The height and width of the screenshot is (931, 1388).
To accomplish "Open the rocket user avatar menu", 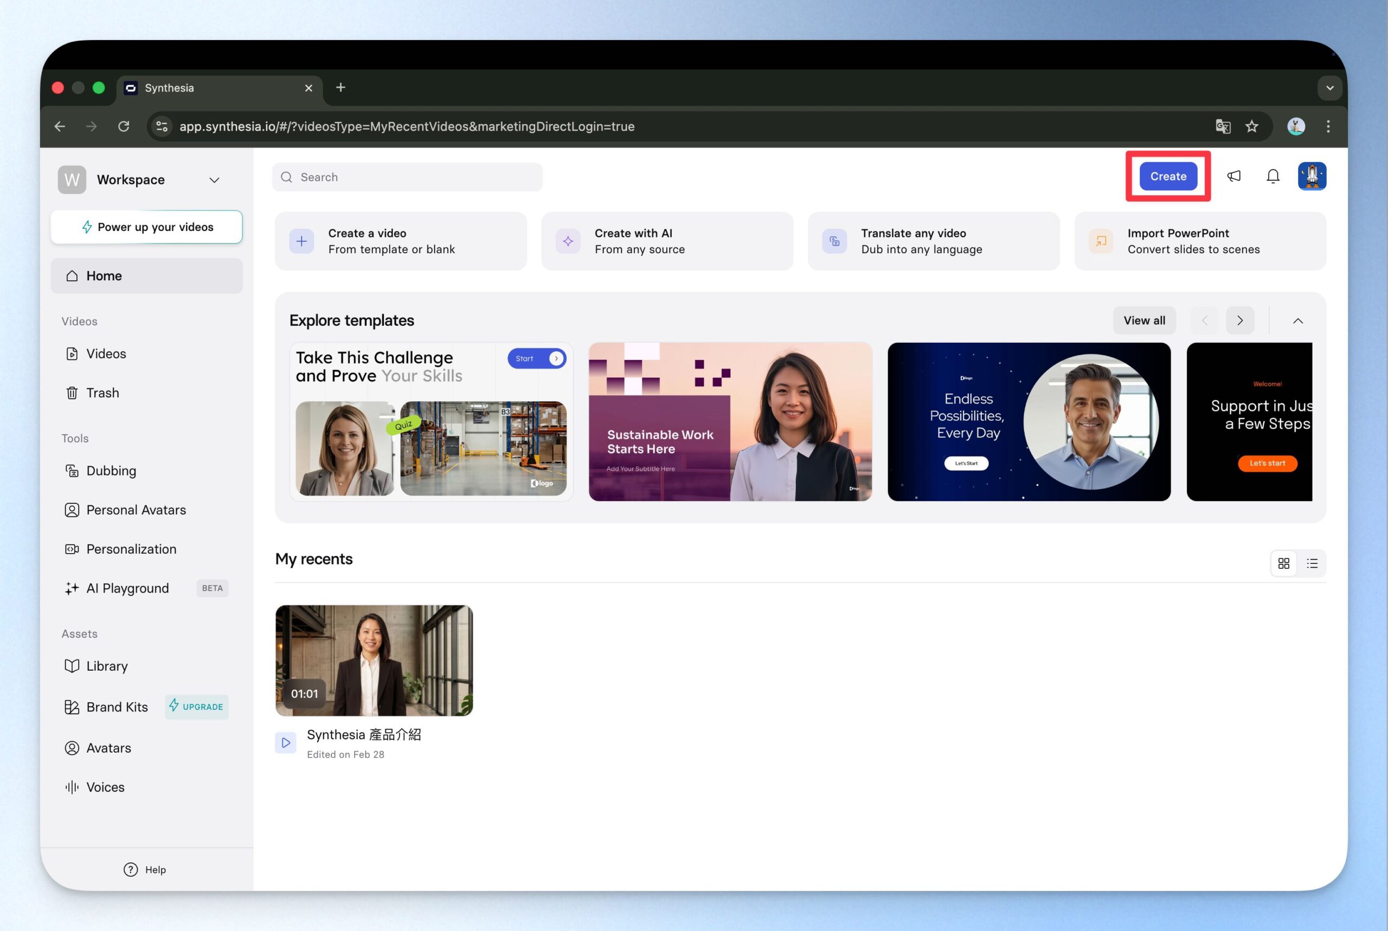I will pos(1312,176).
